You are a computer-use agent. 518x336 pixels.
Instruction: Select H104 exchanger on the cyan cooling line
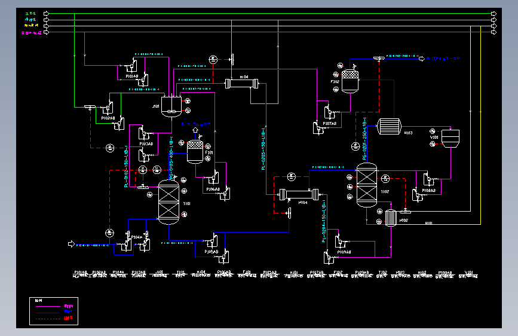[x=241, y=83]
